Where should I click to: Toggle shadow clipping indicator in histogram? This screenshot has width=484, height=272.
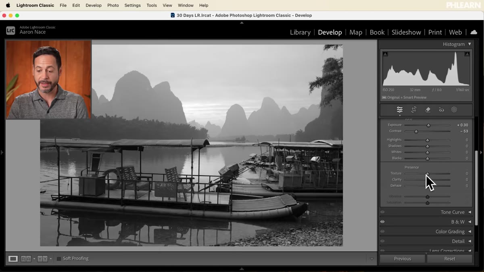pyautogui.click(x=385, y=54)
